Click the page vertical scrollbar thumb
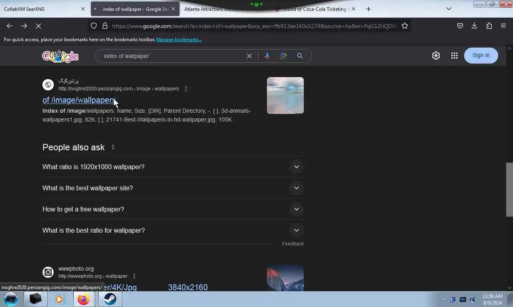Image resolution: width=513 pixels, height=307 pixels. tap(509, 190)
